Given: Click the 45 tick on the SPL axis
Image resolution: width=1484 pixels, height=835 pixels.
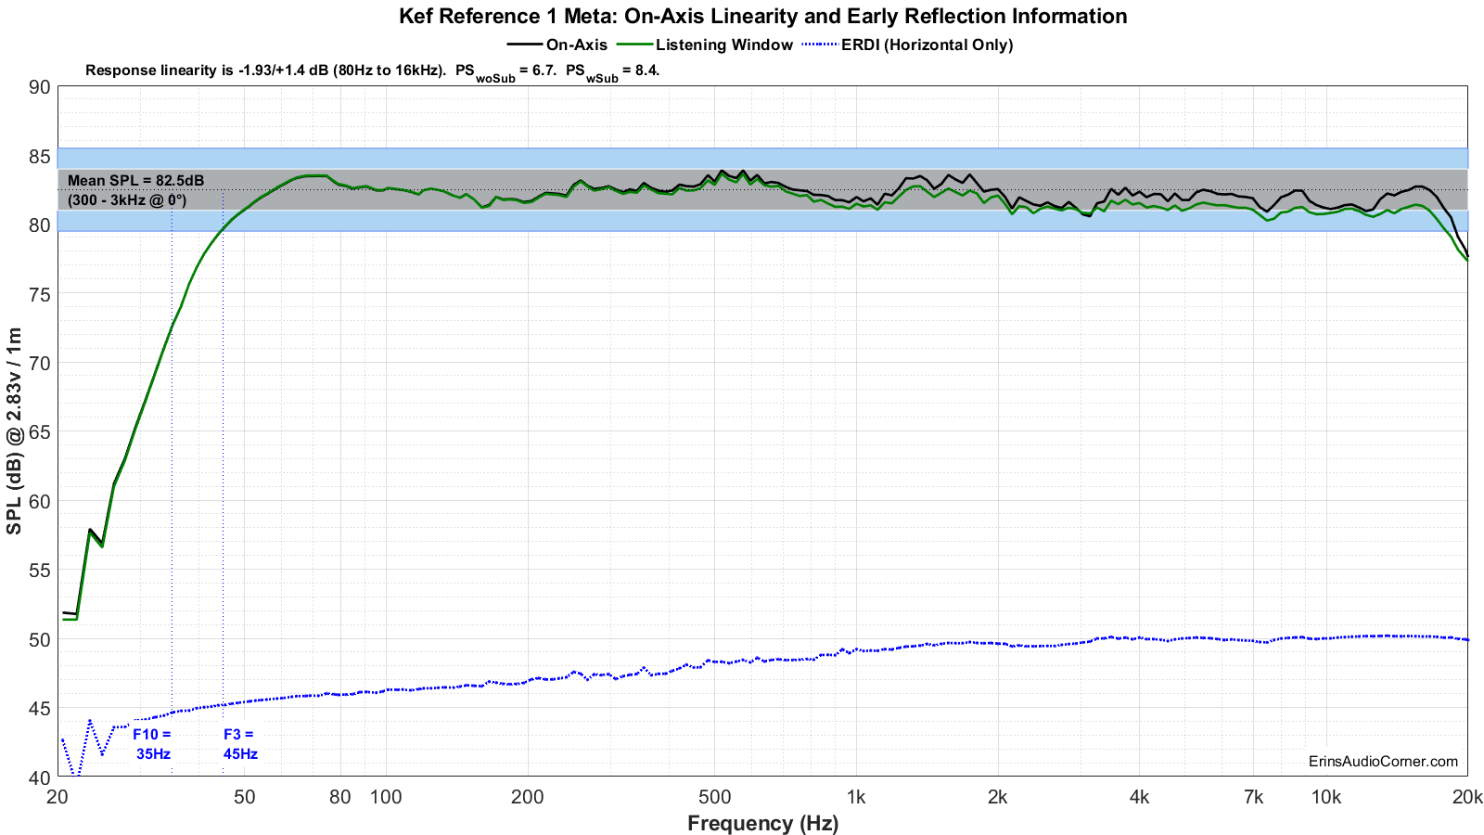Looking at the screenshot, I should tap(40, 709).
